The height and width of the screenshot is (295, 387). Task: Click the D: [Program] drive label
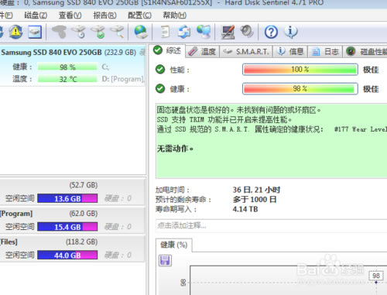[123, 79]
